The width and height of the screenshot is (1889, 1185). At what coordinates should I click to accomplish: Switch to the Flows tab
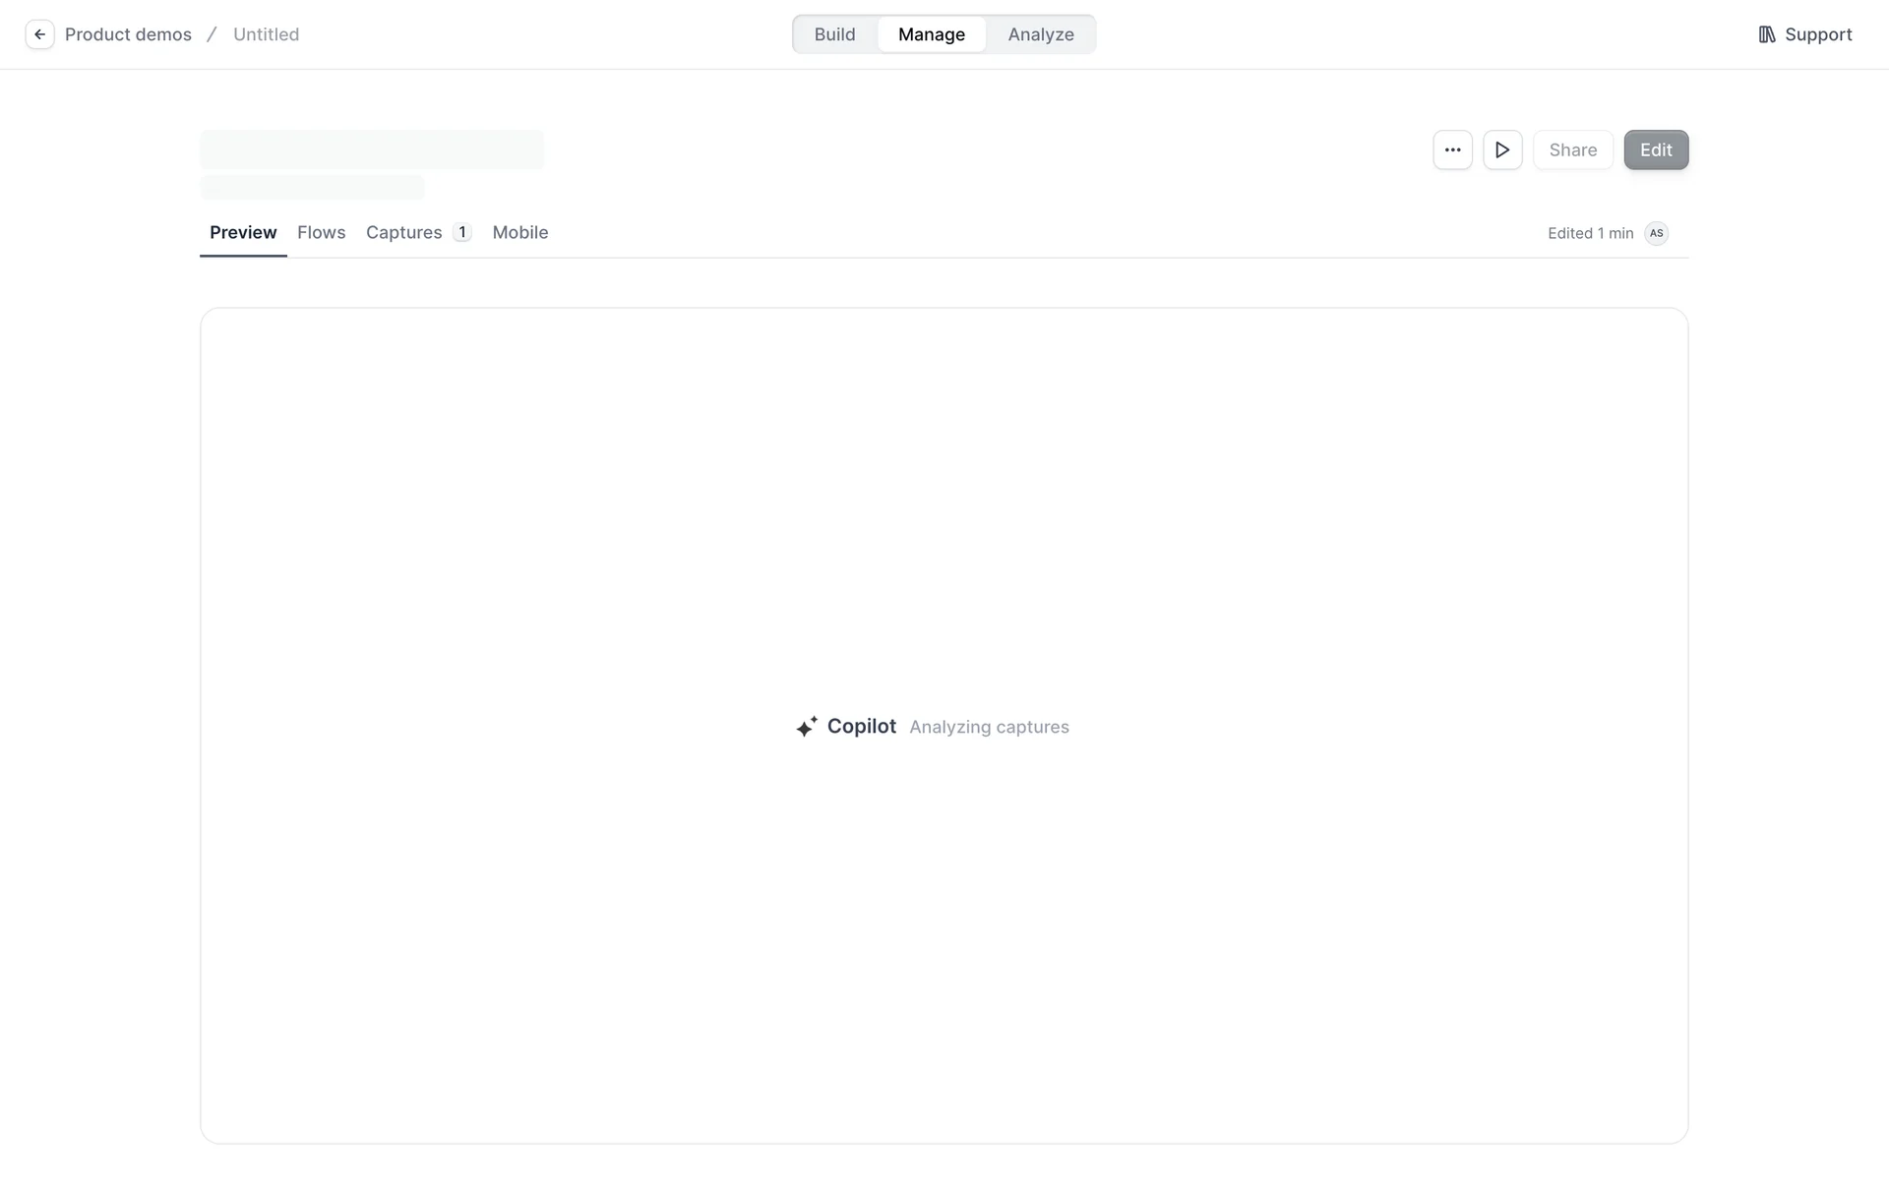321,233
